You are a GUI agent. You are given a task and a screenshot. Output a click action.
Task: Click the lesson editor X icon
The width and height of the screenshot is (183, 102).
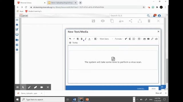click(158, 21)
